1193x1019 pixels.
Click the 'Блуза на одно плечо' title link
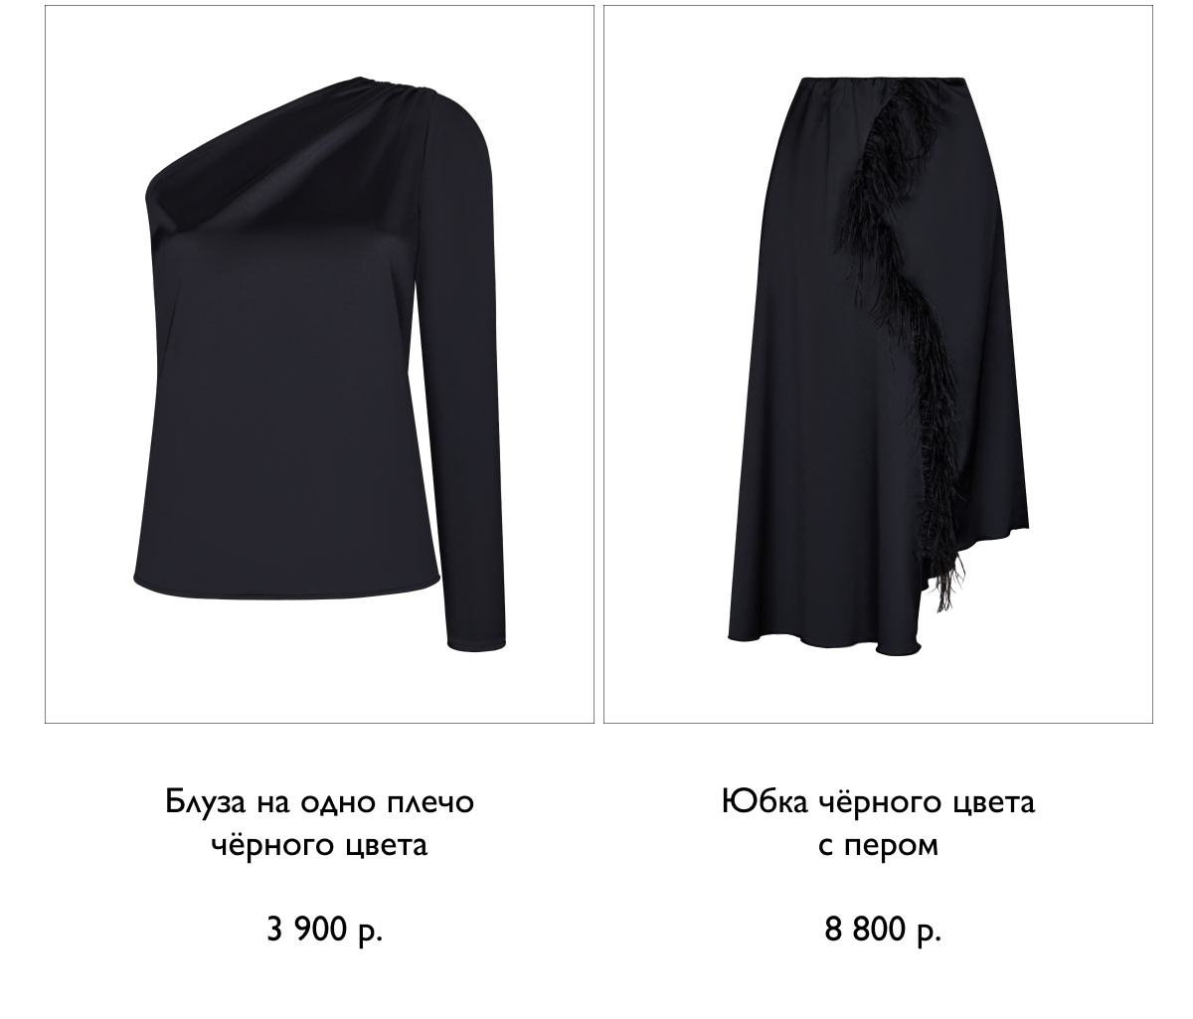[x=319, y=801]
